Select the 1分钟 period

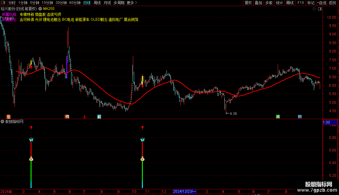23,3
